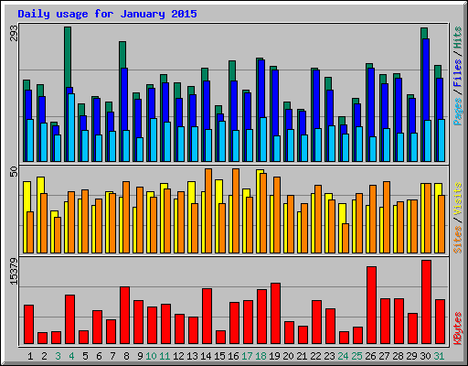Click day label '24' on the x-axis

pyautogui.click(x=343, y=356)
